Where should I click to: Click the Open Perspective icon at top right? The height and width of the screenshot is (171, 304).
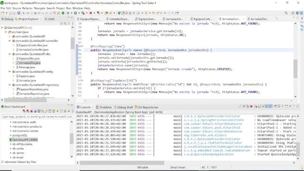pyautogui.click(x=293, y=13)
